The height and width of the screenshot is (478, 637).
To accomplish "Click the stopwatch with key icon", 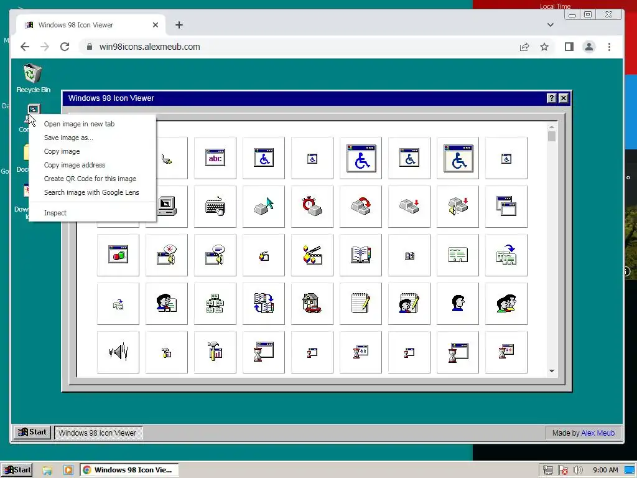I will (x=312, y=206).
